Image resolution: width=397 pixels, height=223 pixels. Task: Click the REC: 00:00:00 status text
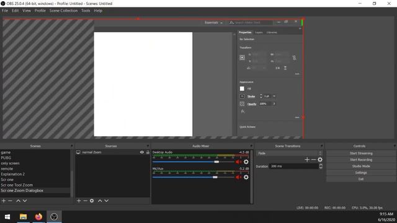click(335, 208)
